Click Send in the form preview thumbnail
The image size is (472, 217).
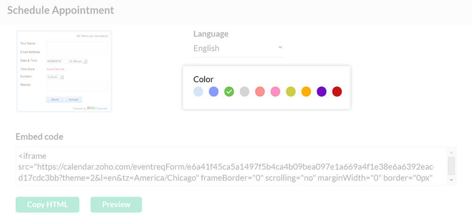(55, 100)
